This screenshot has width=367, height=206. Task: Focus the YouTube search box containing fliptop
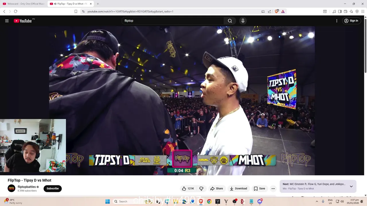coord(173,21)
